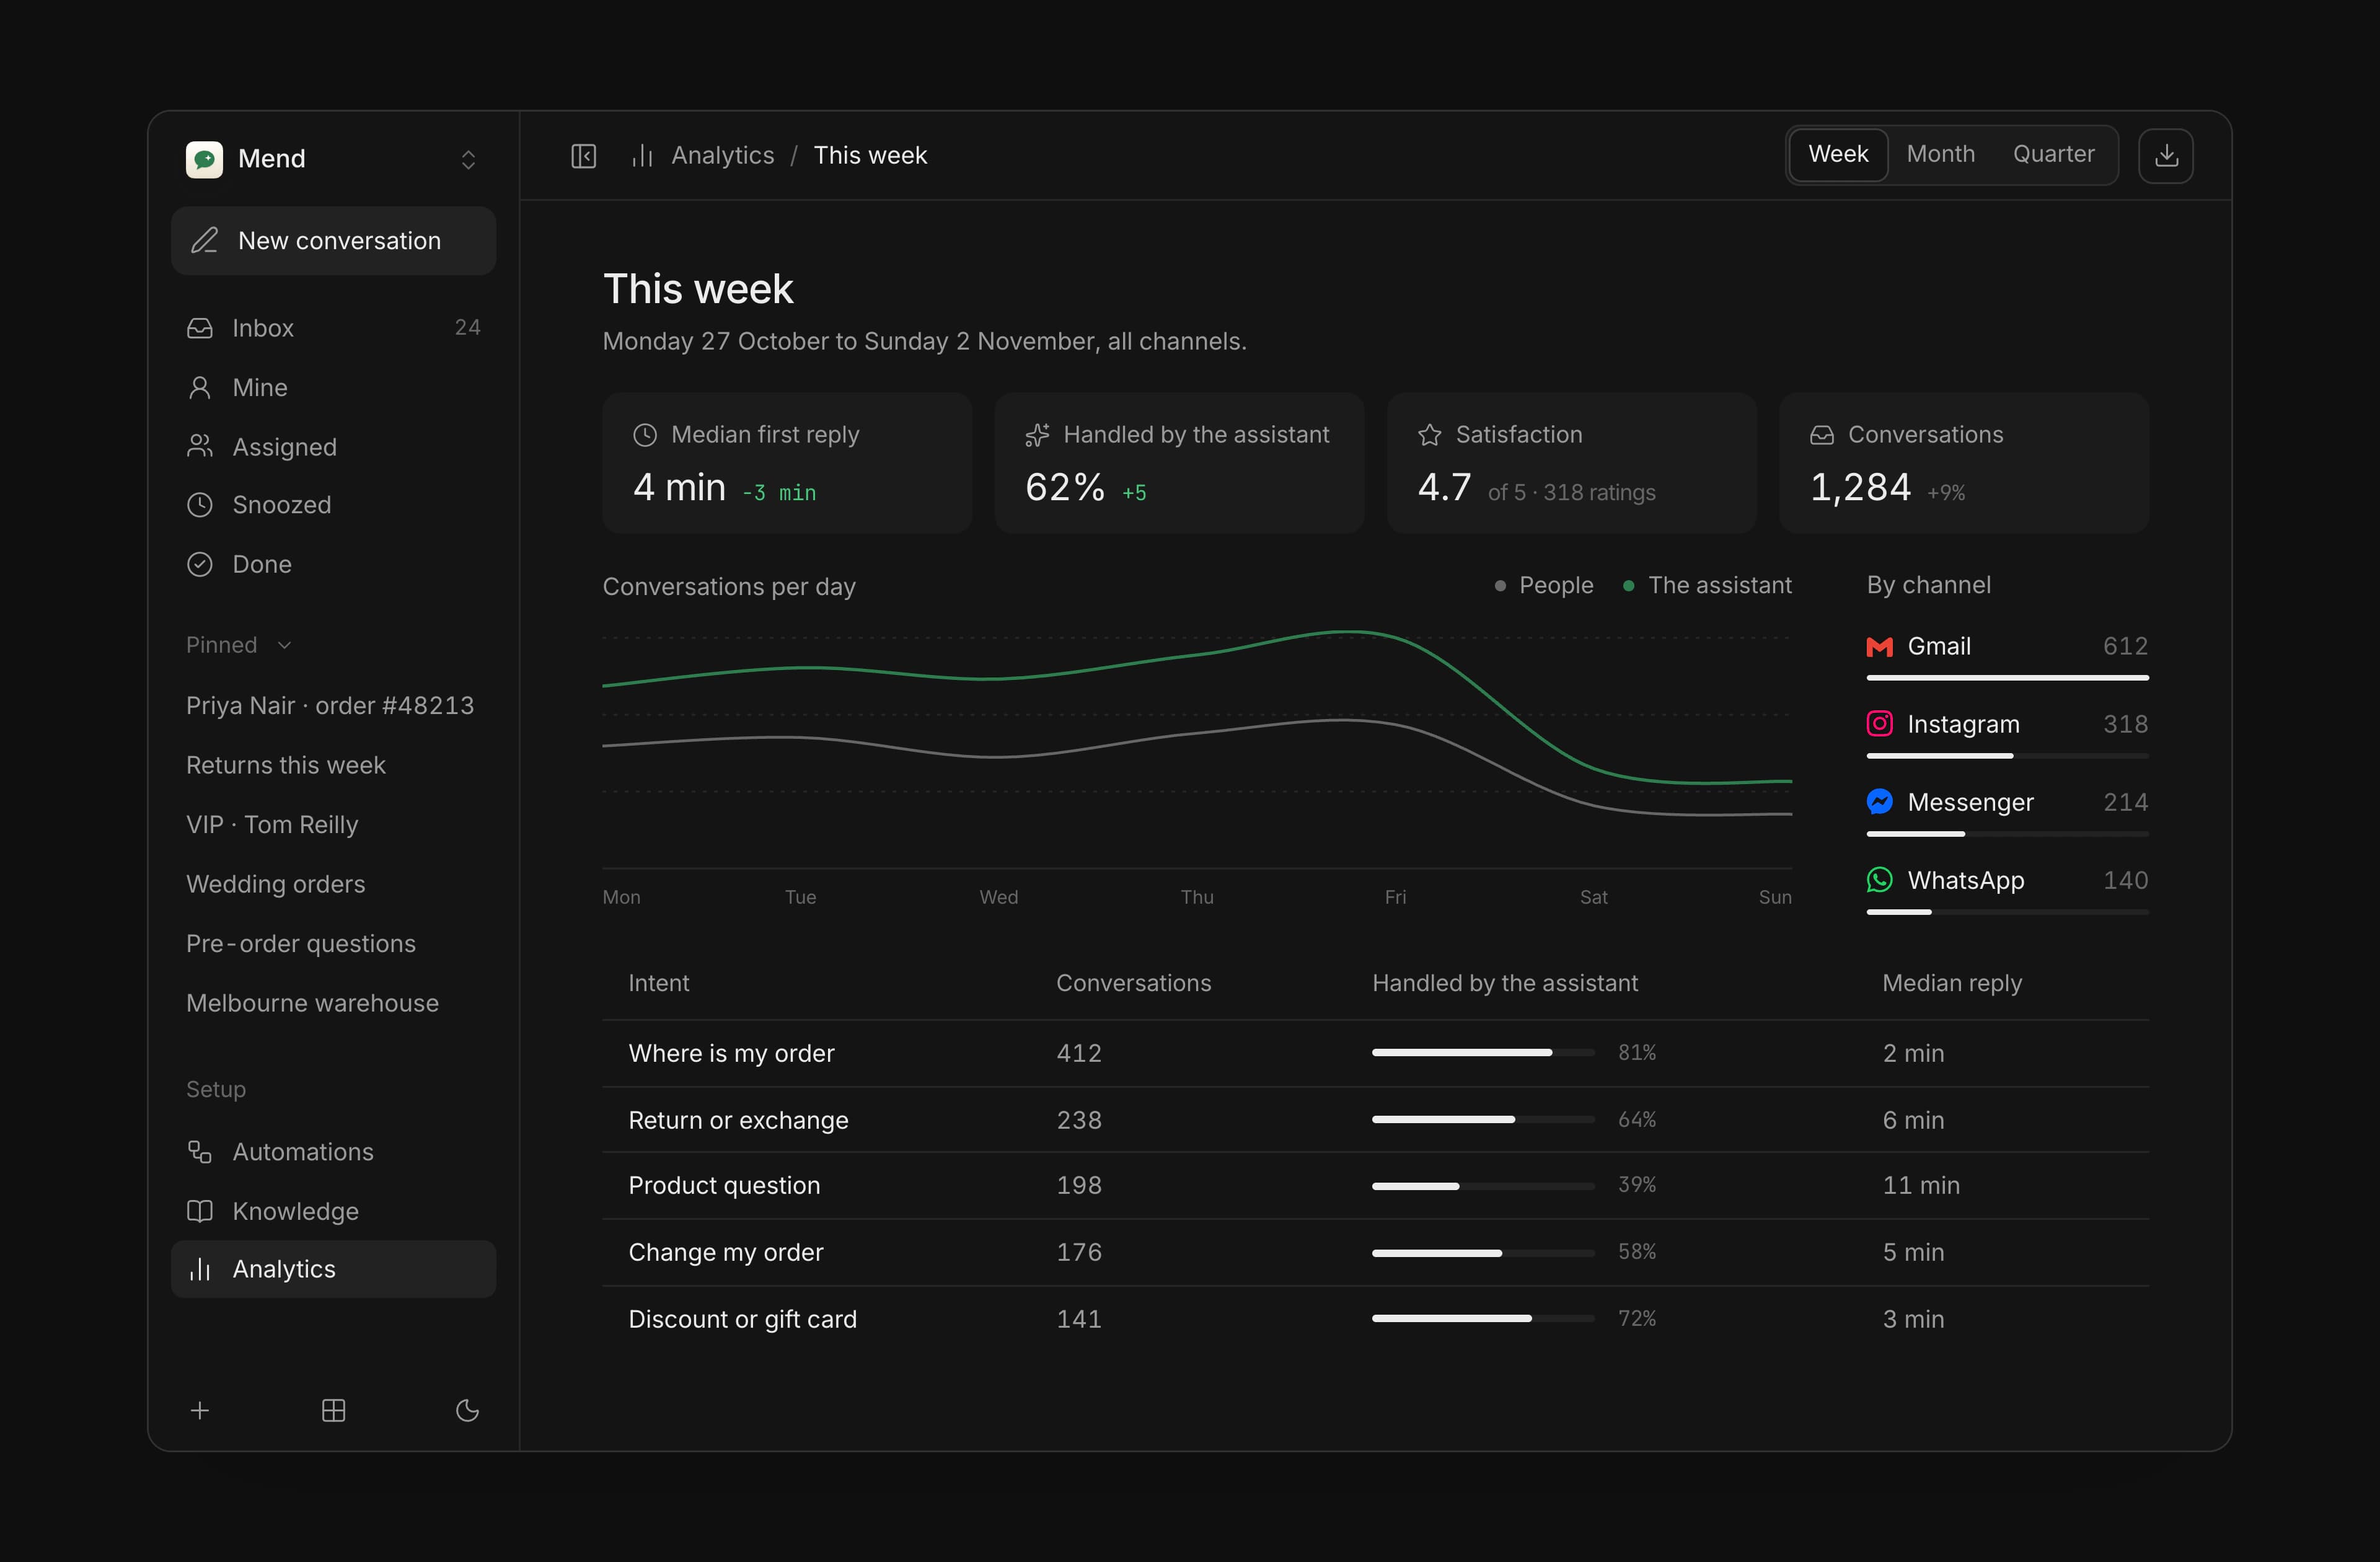
Task: Open the Return or exchange row
Action: 1375,1120
